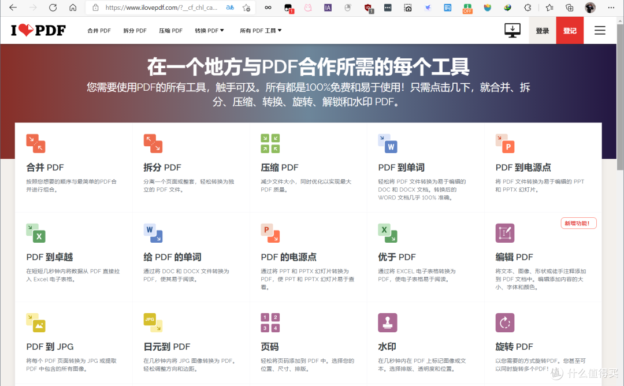Image resolution: width=624 pixels, height=386 pixels.
Task: Open 合并 PDF in the nav bar
Action: point(99,31)
